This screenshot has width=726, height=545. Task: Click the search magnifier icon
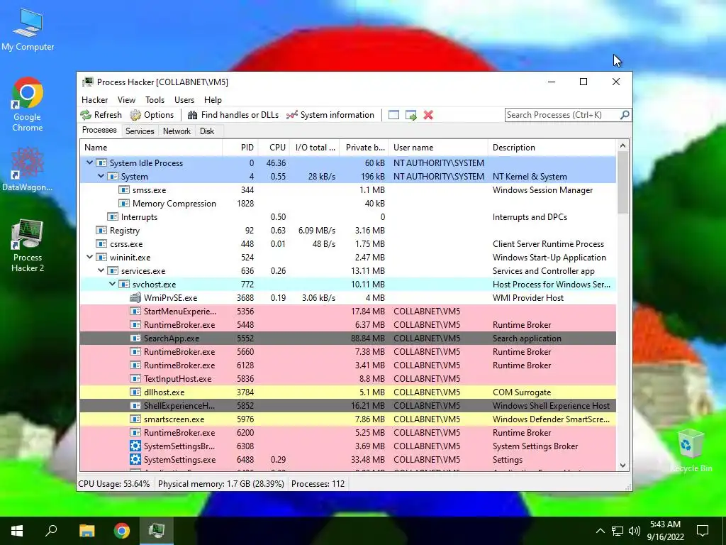pyautogui.click(x=625, y=114)
